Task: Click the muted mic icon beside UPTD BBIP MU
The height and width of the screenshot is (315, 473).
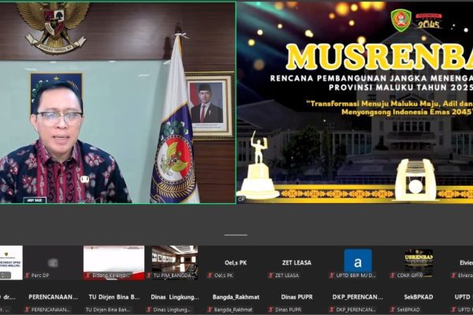Action: coord(332,275)
